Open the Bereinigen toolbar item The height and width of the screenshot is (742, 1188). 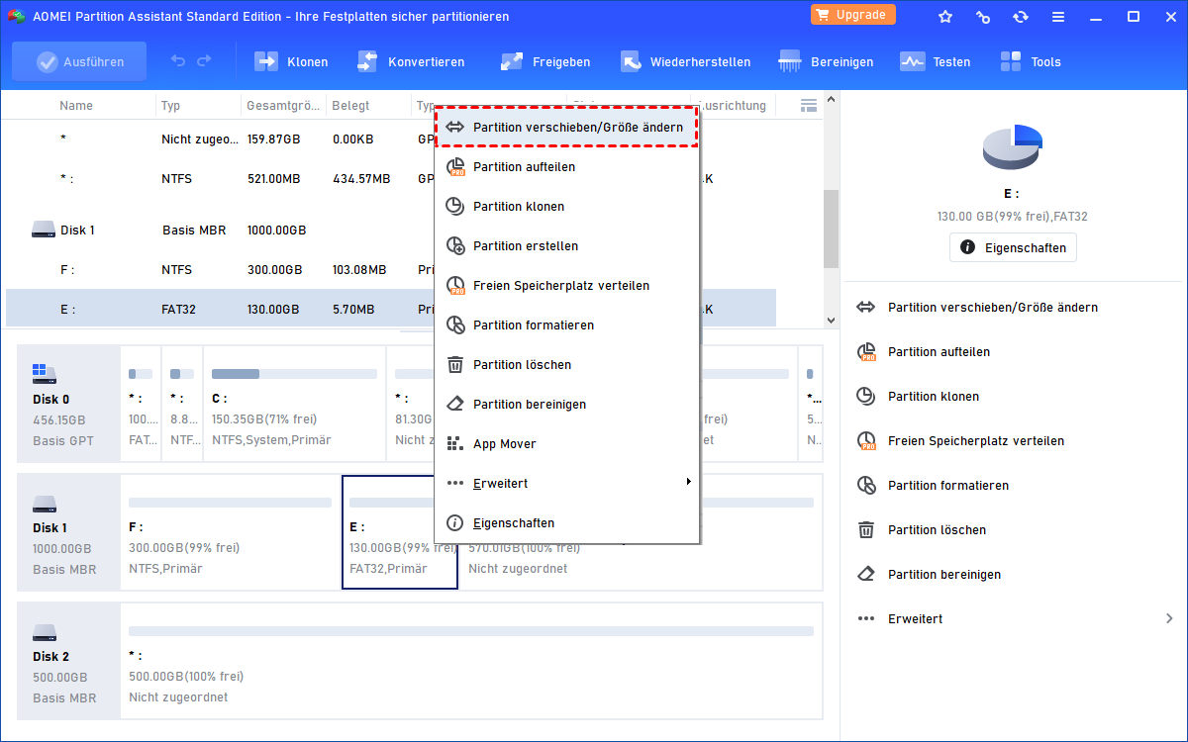tap(827, 61)
